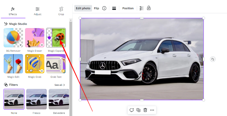Click the bottom-left corner resize handle
The height and width of the screenshot is (116, 227).
point(80,100)
